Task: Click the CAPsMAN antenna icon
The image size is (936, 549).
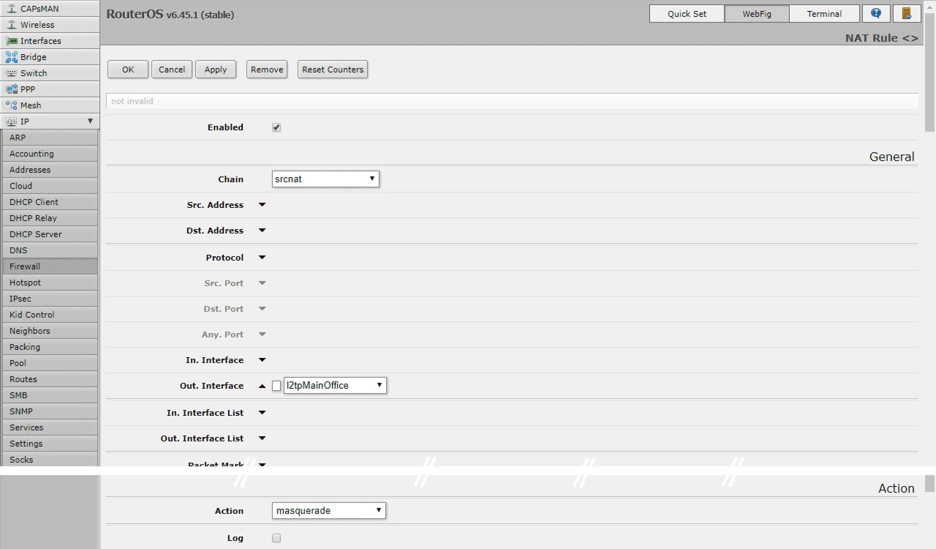Action: 12,8
